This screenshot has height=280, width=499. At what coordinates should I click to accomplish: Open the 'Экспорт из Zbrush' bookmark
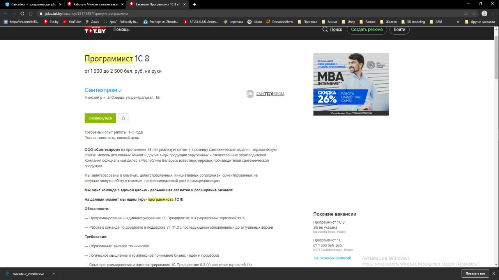(x=161, y=22)
